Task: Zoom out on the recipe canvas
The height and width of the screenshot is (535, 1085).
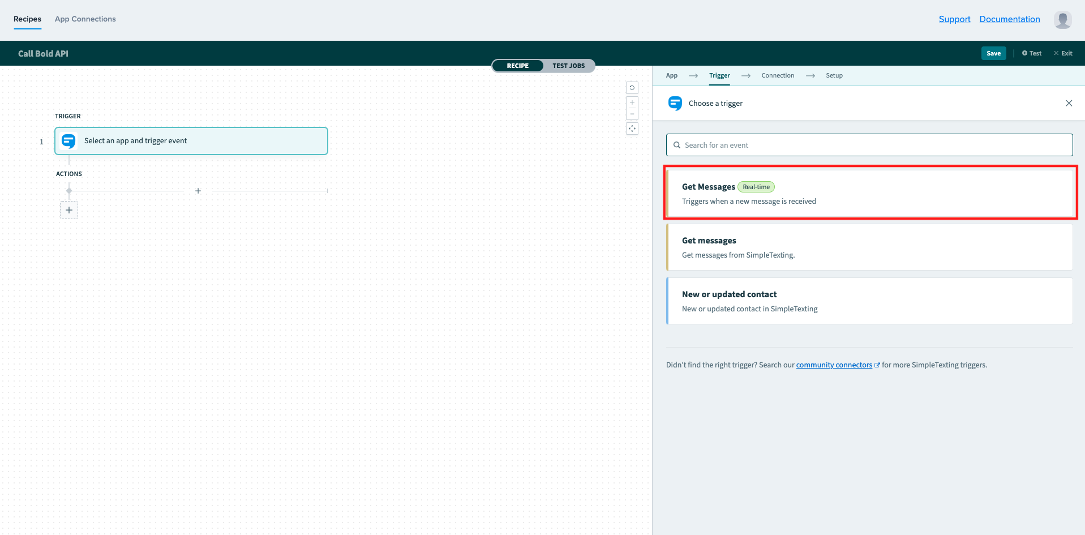Action: pyautogui.click(x=632, y=114)
